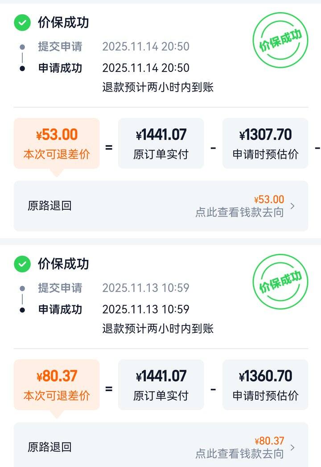
Task: Select the ¥80.37 本次可退差价 box
Action: point(57,384)
